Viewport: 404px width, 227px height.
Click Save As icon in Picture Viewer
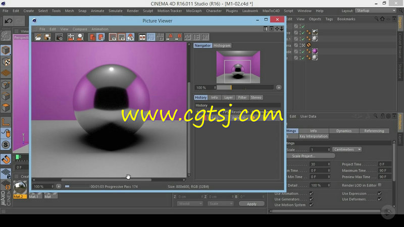(x=47, y=37)
